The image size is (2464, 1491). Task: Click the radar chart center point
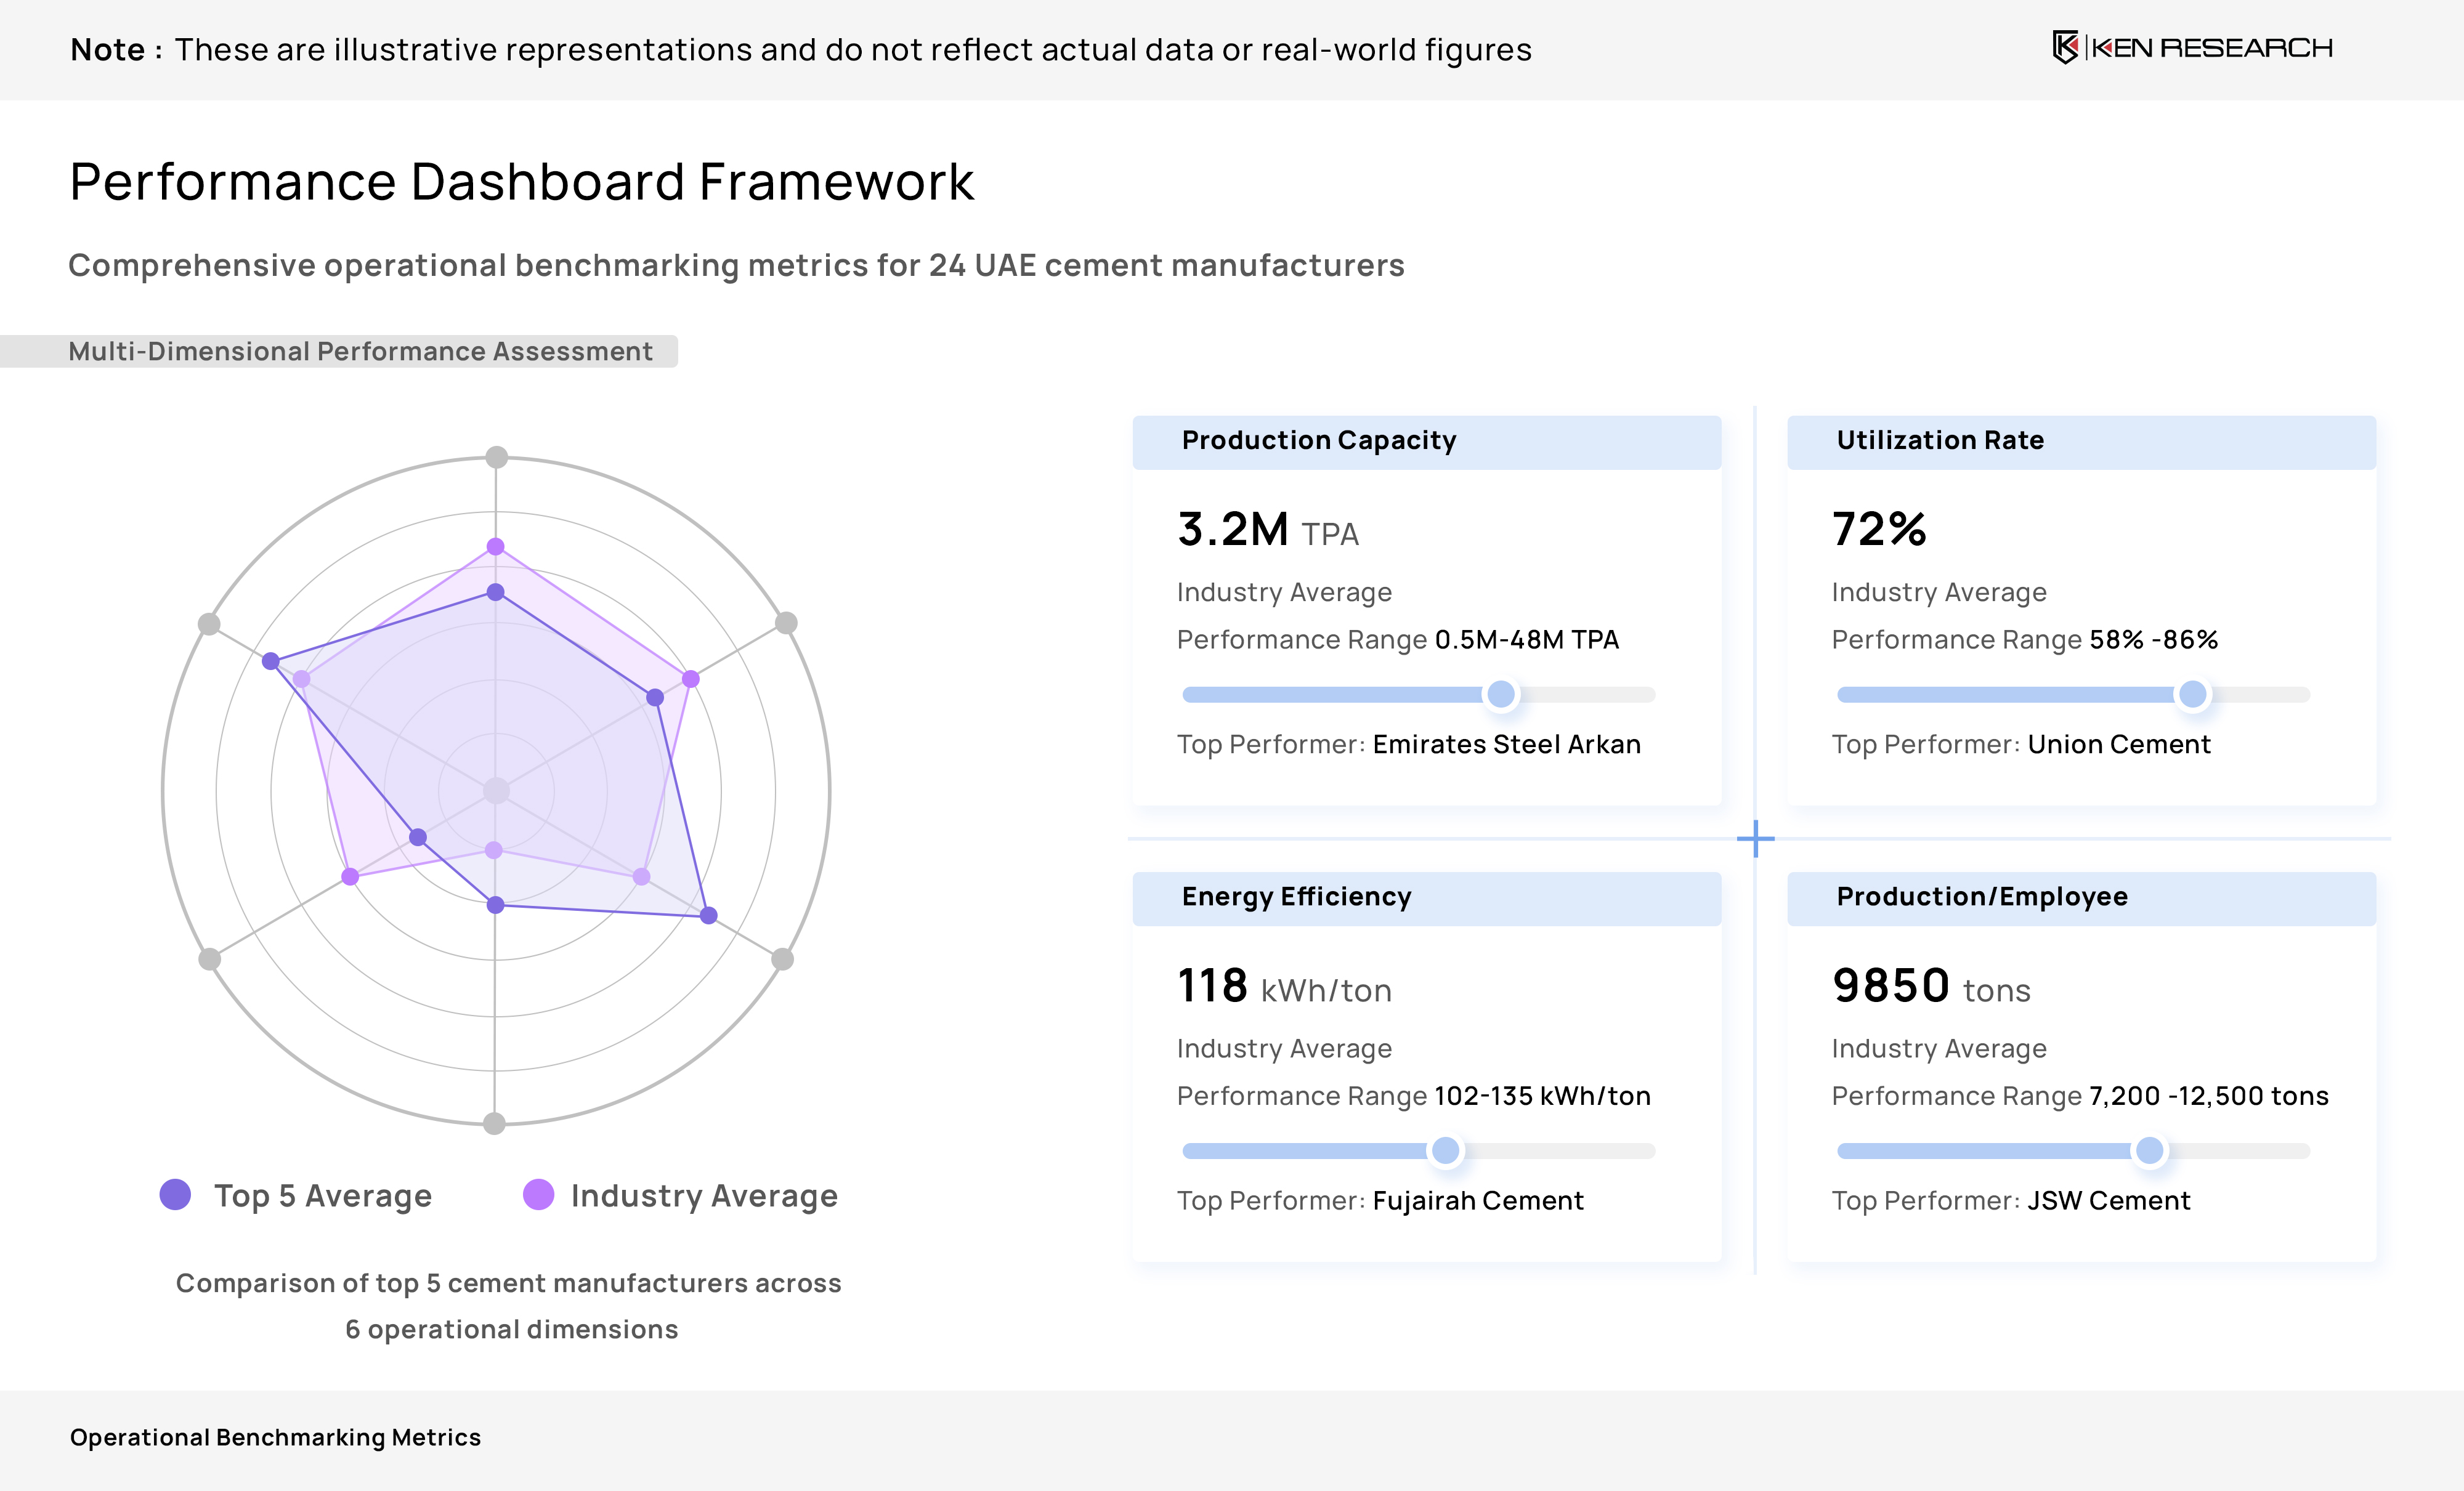coord(496,791)
